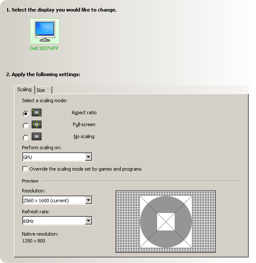Click the No scaling label text
Image resolution: width=256 pixels, height=263 pixels.
point(84,136)
